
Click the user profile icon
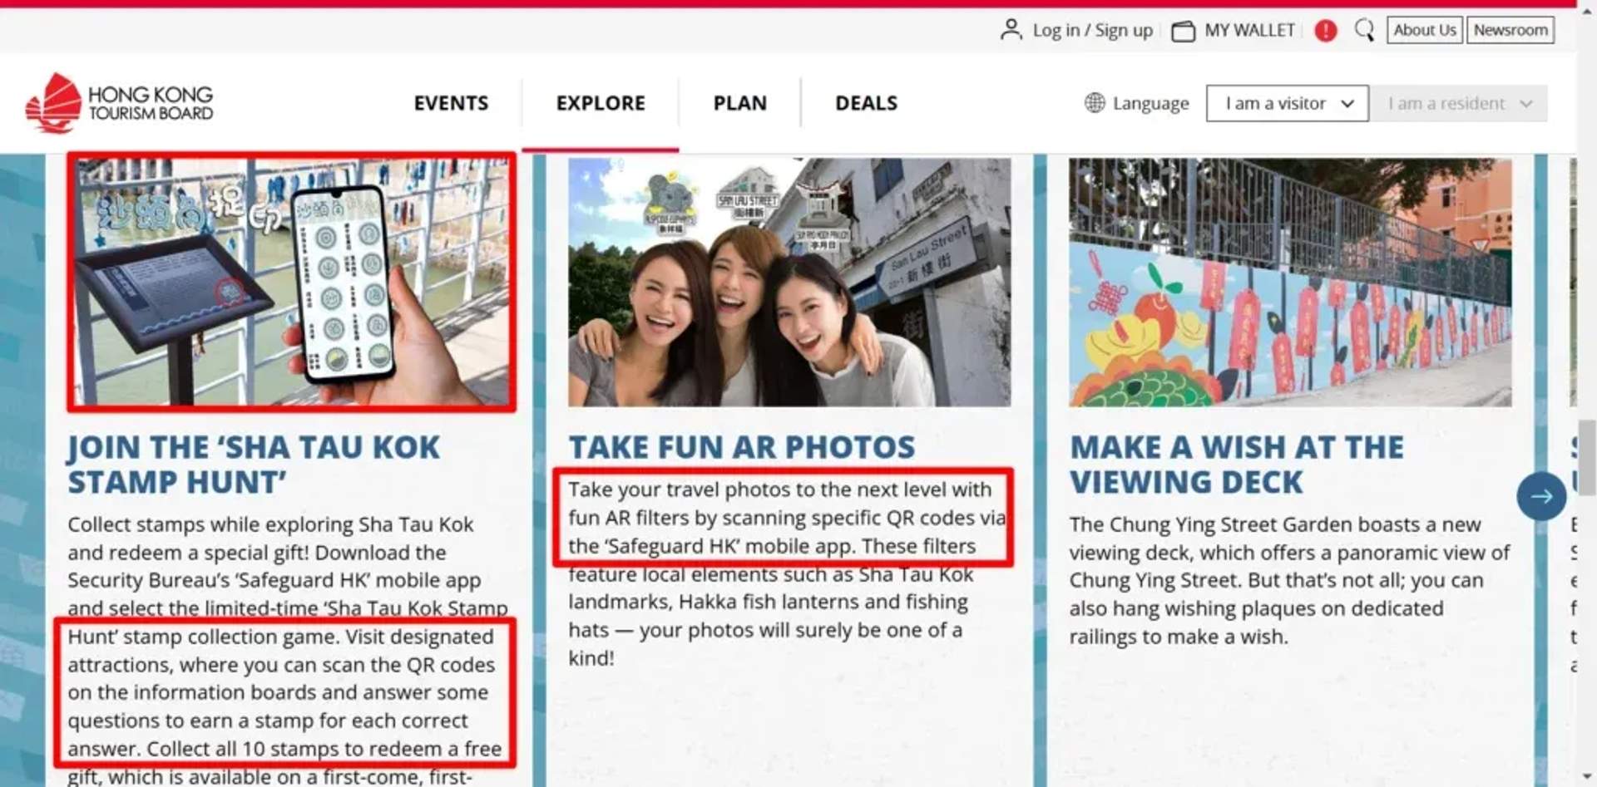[x=1011, y=30]
